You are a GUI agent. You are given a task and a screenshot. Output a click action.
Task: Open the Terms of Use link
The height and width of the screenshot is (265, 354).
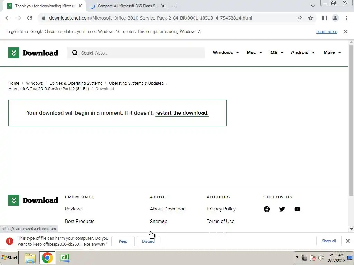click(220, 221)
